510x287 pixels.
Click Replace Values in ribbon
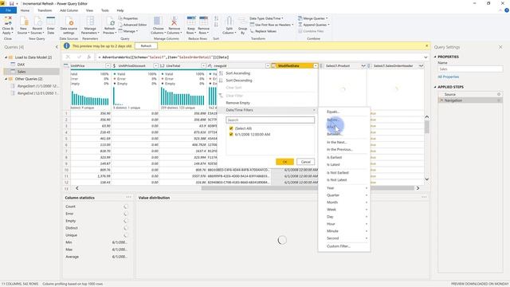point(264,31)
